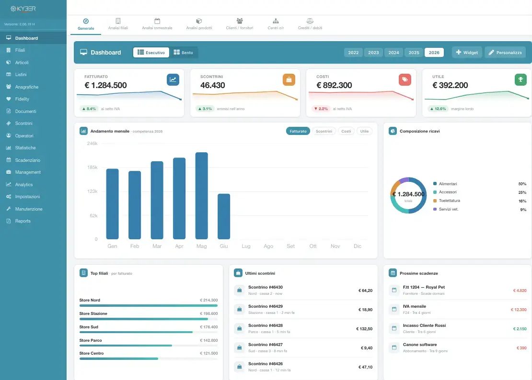Open Articoli from the sidebar
Image resolution: width=532 pixels, height=380 pixels.
[33, 62]
